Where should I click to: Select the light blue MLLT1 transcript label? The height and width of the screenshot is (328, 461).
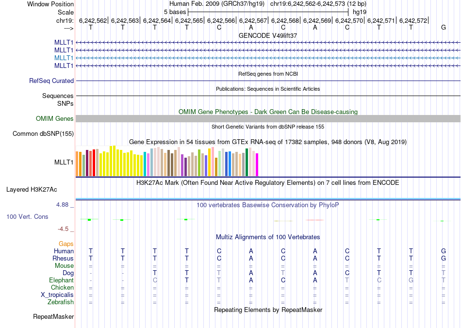64,58
